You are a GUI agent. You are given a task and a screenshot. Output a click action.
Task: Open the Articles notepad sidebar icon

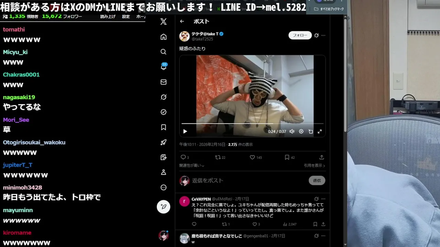click(x=164, y=157)
